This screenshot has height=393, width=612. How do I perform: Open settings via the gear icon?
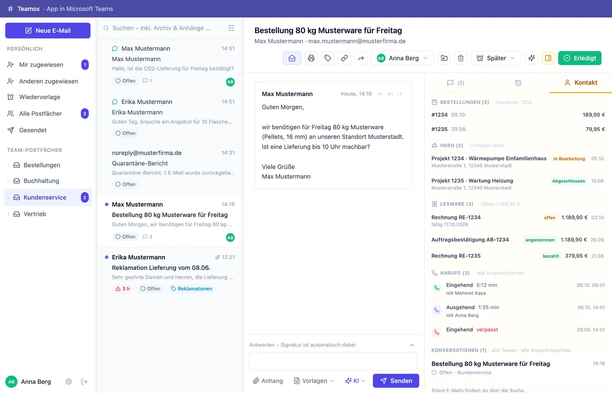click(69, 382)
